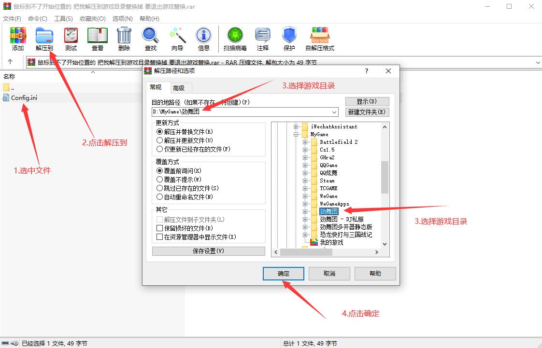Enable 保留损坏的文件(B) checkbox
The image size is (542, 348).
pyautogui.click(x=160, y=228)
